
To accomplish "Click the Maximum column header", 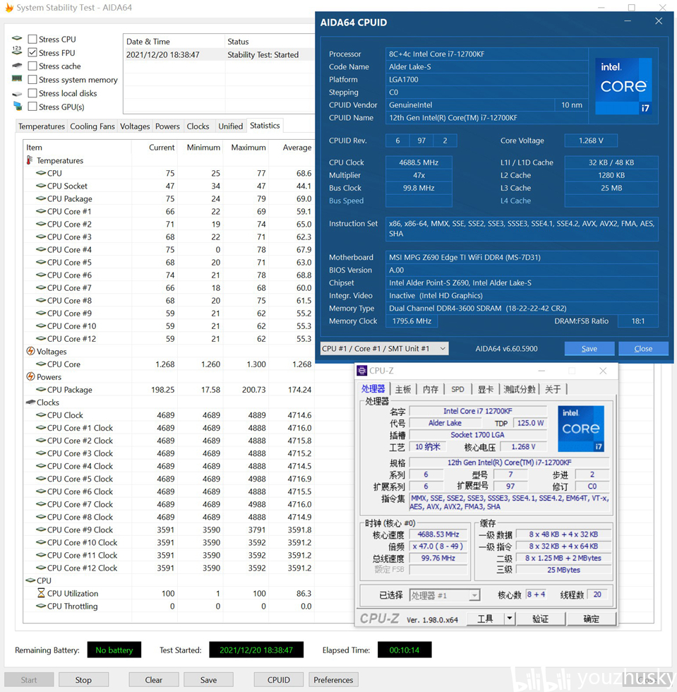I will 246,148.
